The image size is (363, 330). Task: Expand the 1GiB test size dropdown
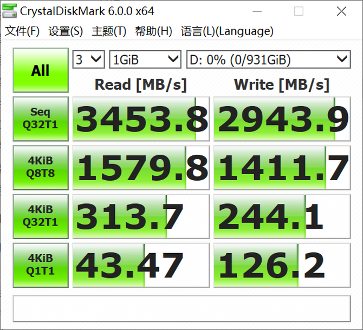[x=145, y=60]
